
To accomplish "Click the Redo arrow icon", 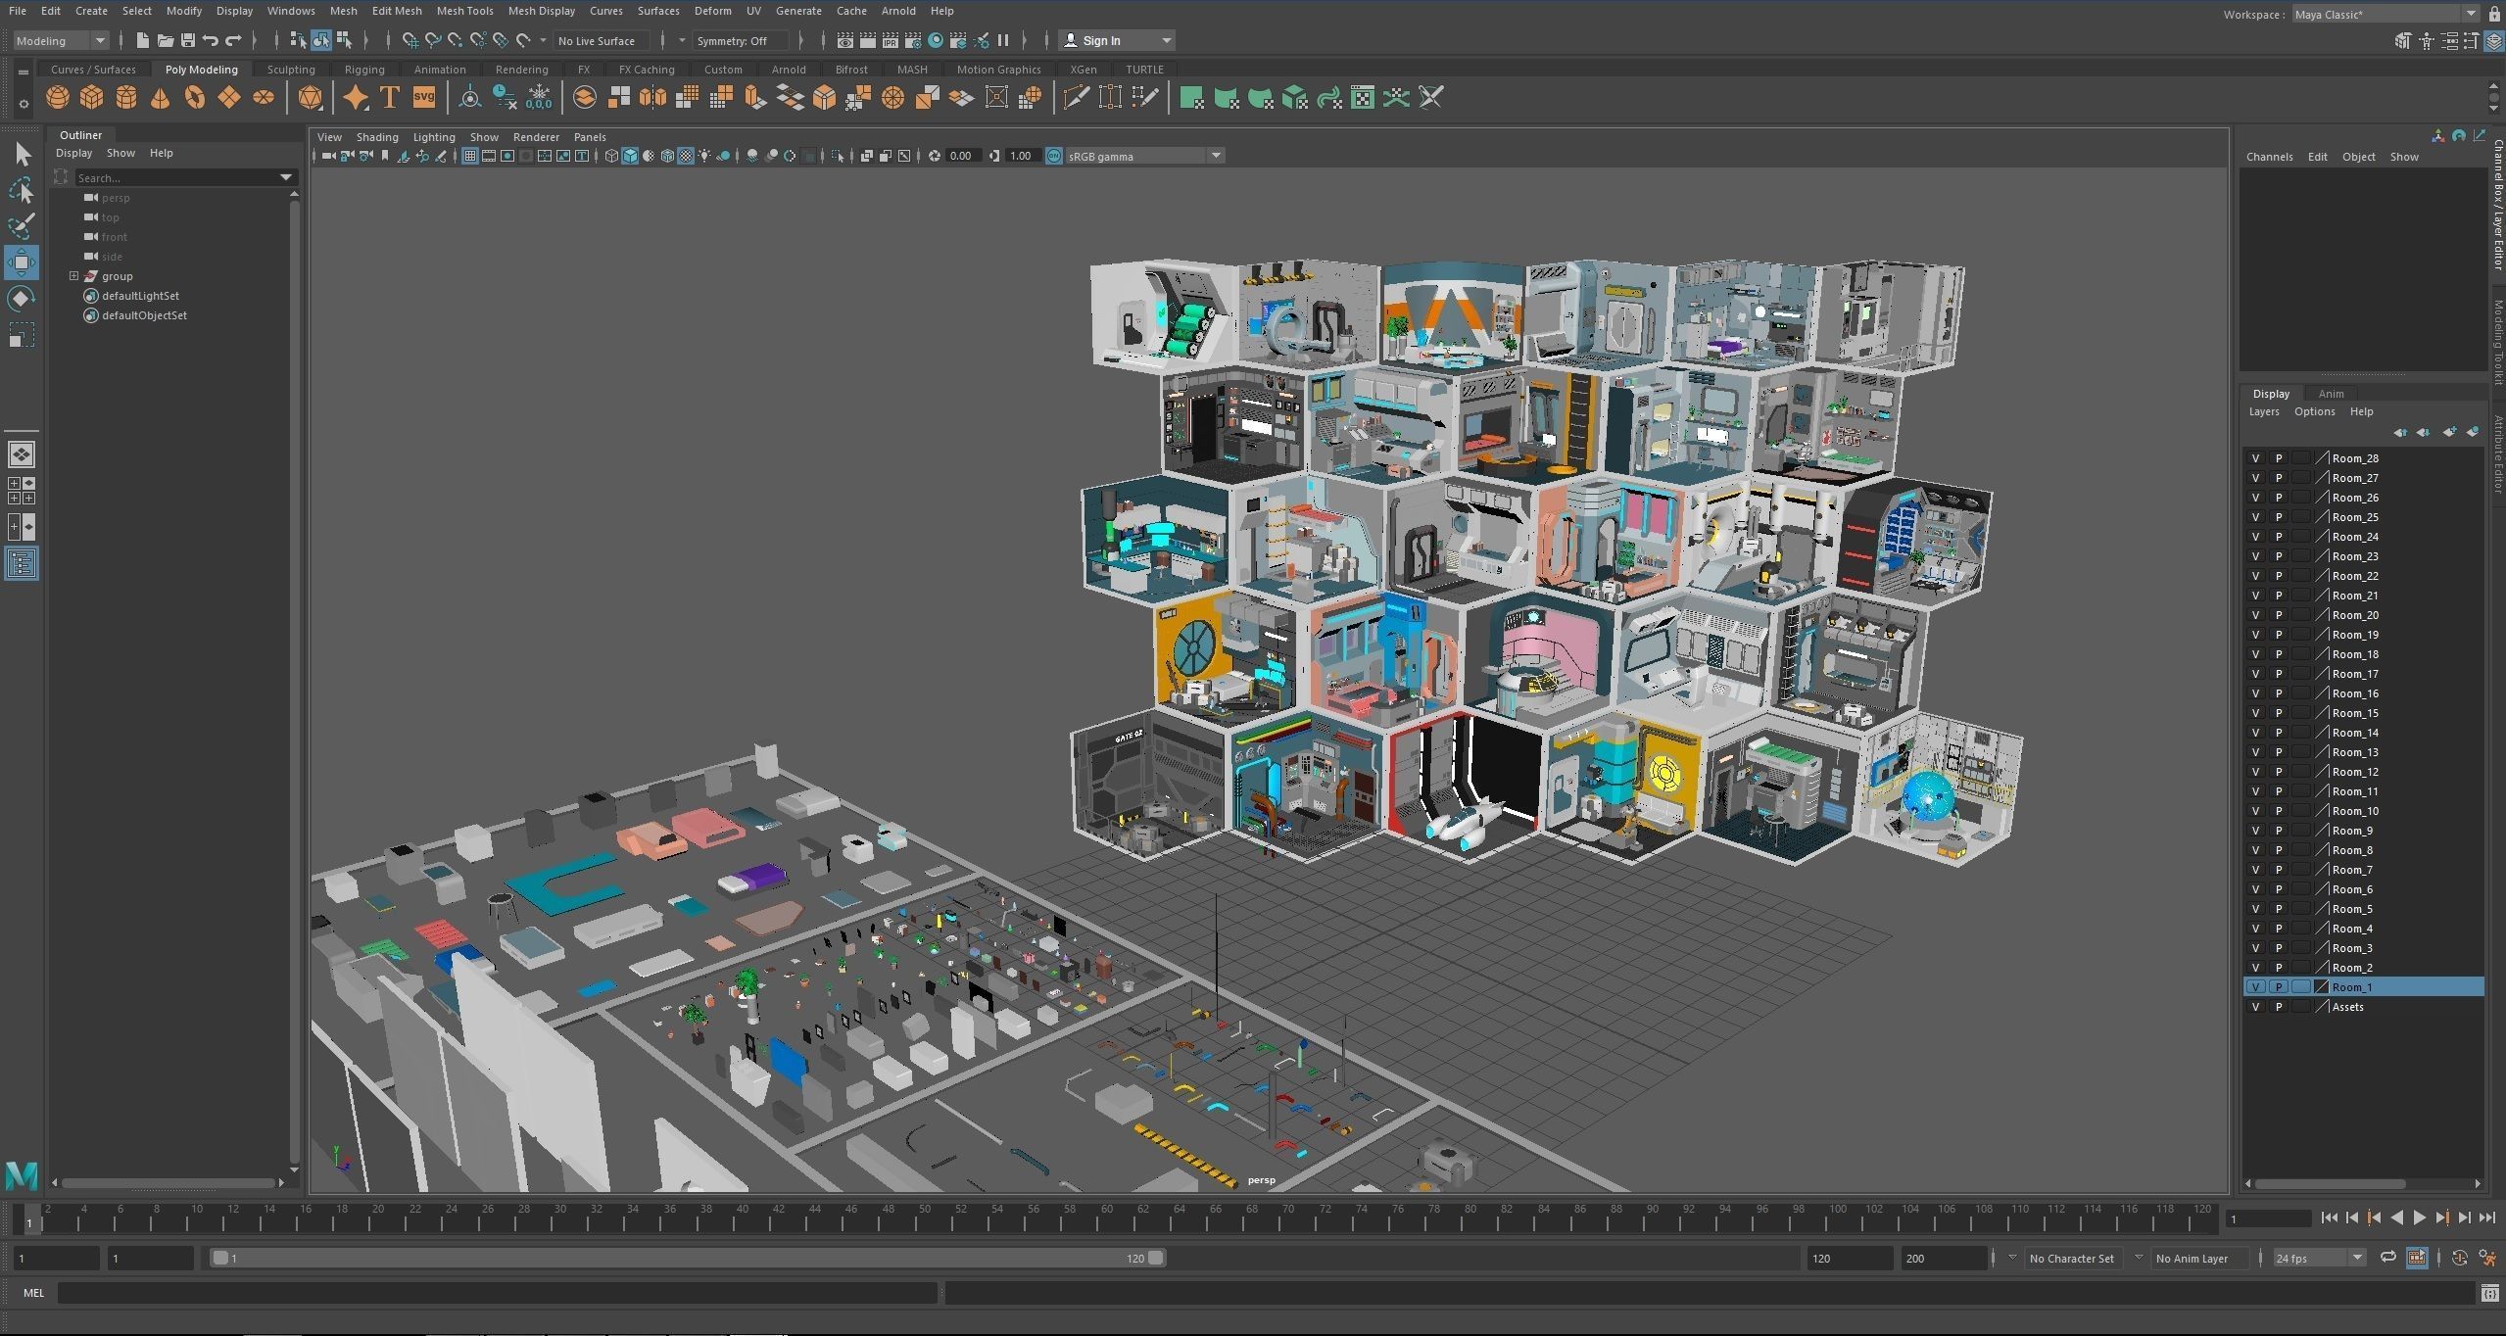I will [233, 40].
